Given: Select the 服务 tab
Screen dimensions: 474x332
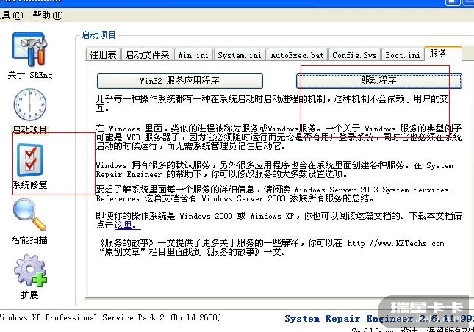Looking at the screenshot, I should 443,54.
